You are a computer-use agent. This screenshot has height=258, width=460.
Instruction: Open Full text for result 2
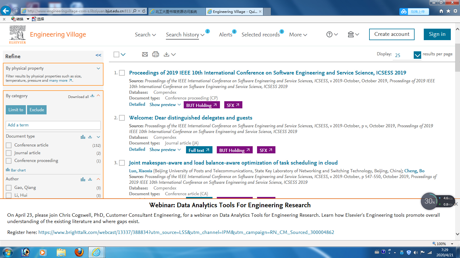[199, 150]
